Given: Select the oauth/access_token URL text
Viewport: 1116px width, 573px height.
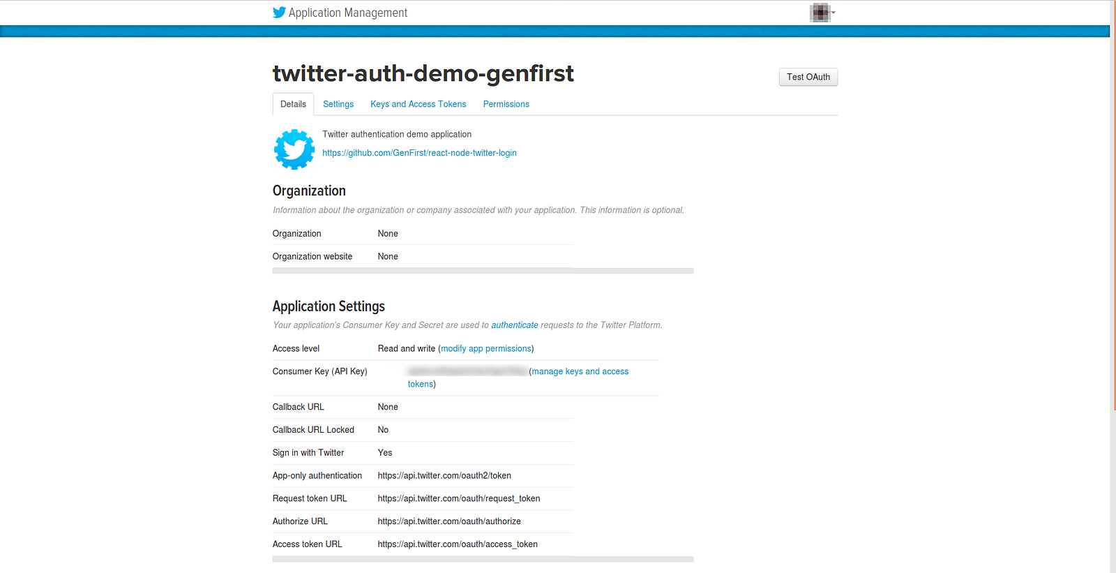Looking at the screenshot, I should click(458, 544).
